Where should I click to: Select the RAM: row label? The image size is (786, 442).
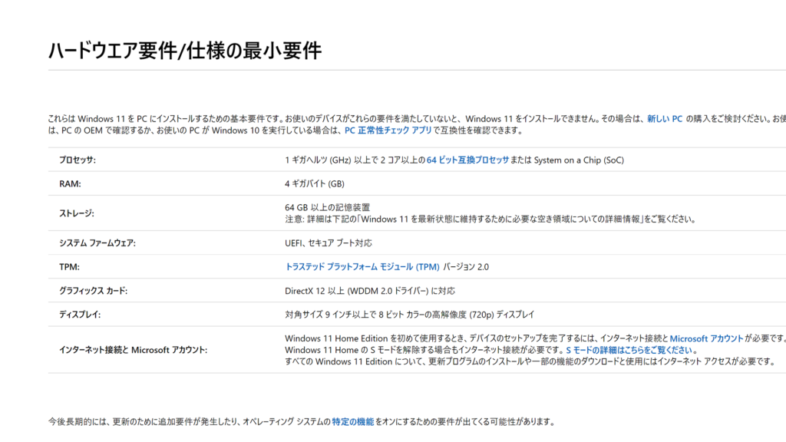(x=70, y=184)
